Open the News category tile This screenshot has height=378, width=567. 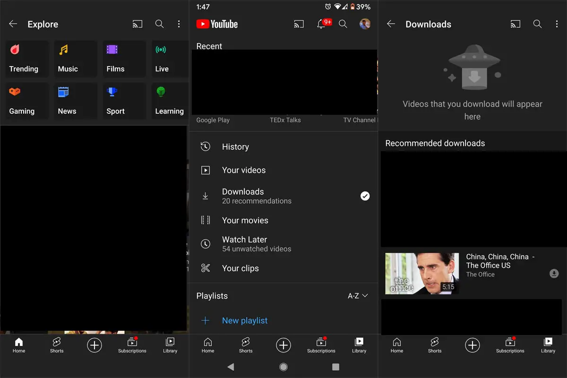pyautogui.click(x=75, y=101)
